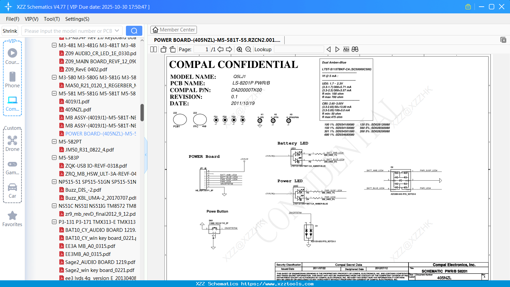Open the Tool(T) menu
The image size is (510, 287).
click(52, 19)
